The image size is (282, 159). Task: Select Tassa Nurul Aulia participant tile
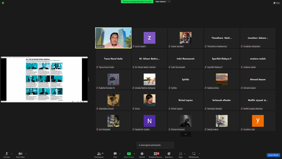[113, 59]
